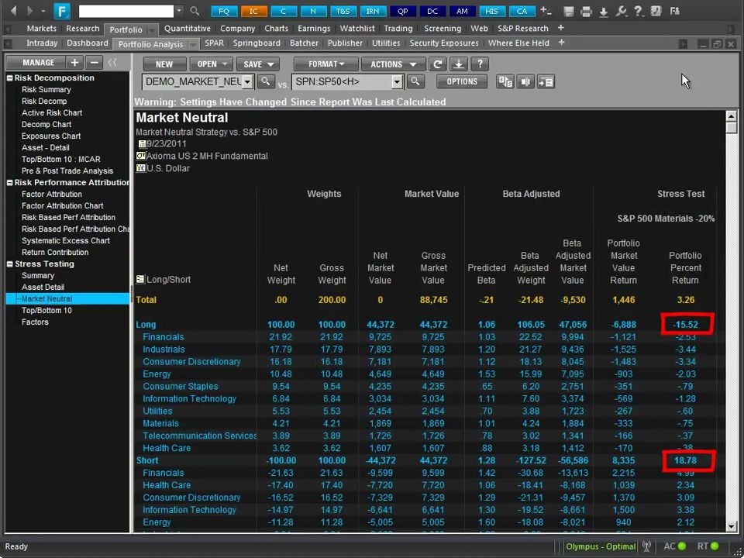Viewport: 744px width, 558px height.
Task: Open the DC shortcut button
Action: point(432,11)
